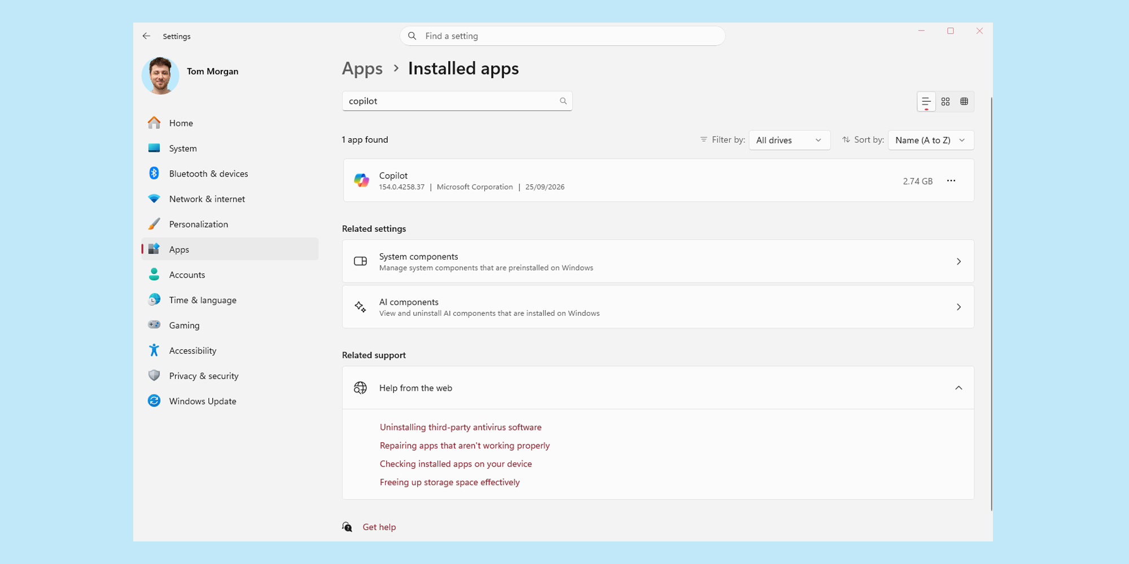Click the 1 app found text
This screenshot has width=1129, height=564.
tap(365, 140)
